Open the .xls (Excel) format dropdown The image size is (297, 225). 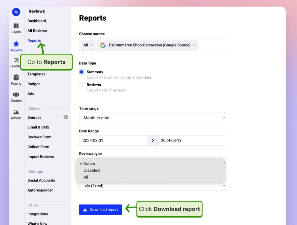coord(152,186)
